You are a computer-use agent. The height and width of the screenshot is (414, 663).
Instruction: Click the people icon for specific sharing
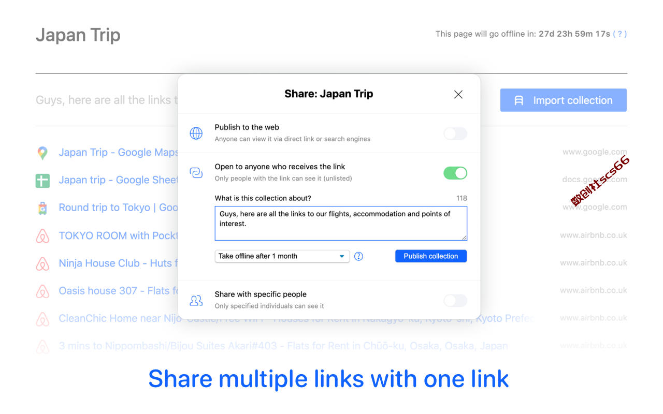(x=196, y=300)
